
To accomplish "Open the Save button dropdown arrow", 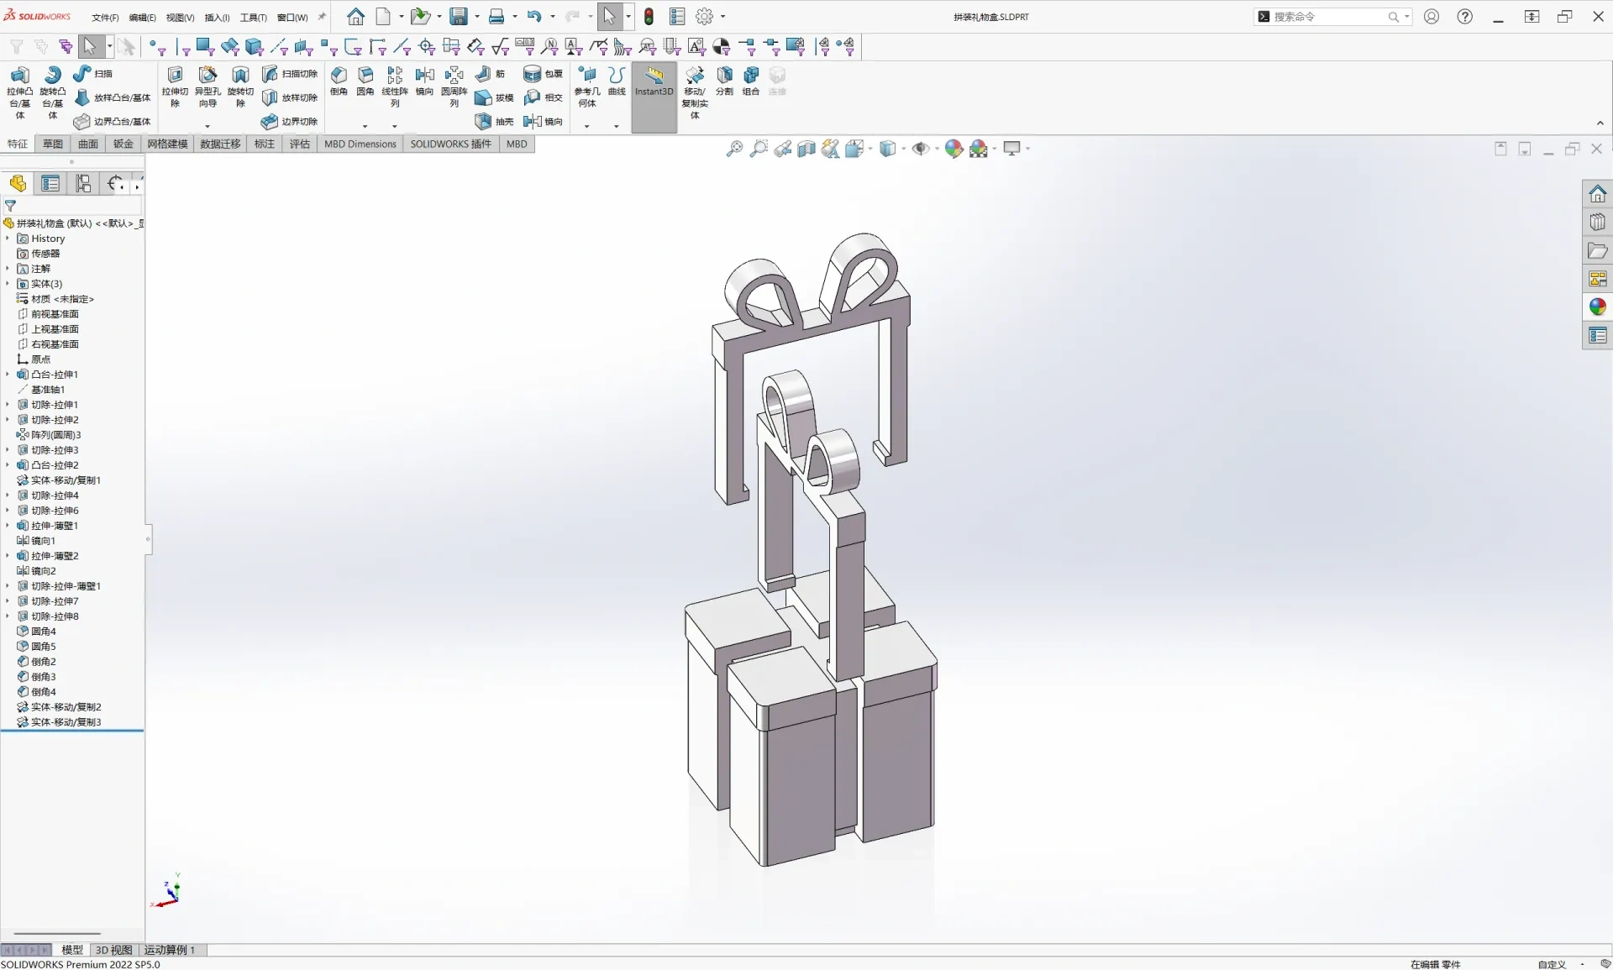I will [476, 17].
